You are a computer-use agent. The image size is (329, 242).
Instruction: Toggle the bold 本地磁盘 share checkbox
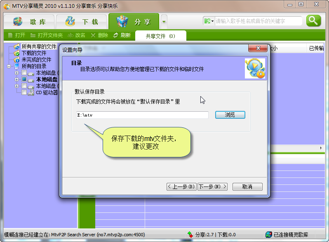tap(24, 79)
